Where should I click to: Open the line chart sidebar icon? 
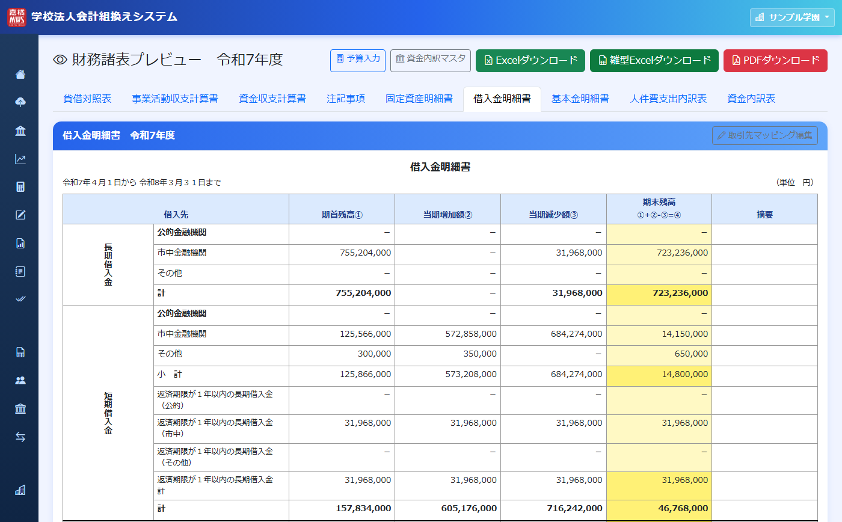pyautogui.click(x=20, y=159)
